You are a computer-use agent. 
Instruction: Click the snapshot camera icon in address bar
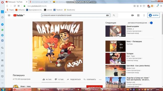point(134,6)
